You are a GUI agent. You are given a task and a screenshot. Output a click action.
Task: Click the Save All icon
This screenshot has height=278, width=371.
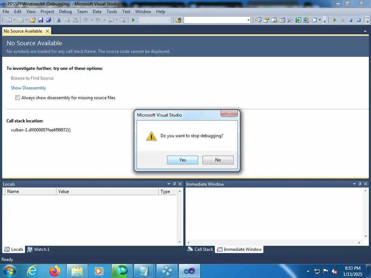coord(49,20)
